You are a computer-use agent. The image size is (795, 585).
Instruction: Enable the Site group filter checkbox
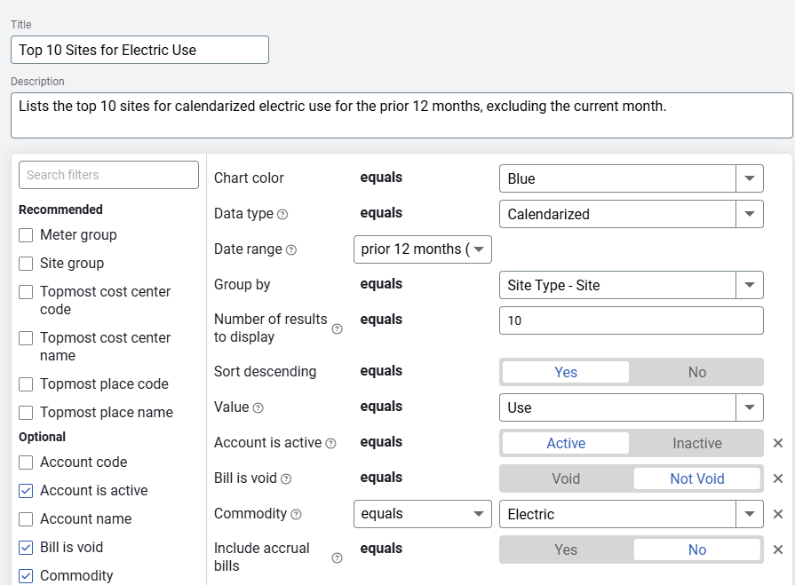tap(26, 264)
